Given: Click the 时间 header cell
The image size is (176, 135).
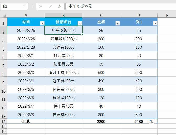Looking at the screenshot, I should pyautogui.click(x=26, y=22).
